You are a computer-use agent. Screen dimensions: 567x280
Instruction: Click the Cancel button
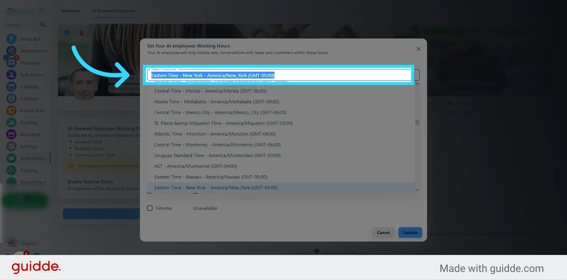383,233
